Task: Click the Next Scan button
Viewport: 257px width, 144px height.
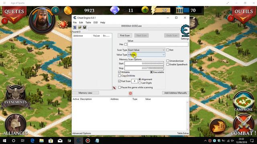Action: coord(141,36)
